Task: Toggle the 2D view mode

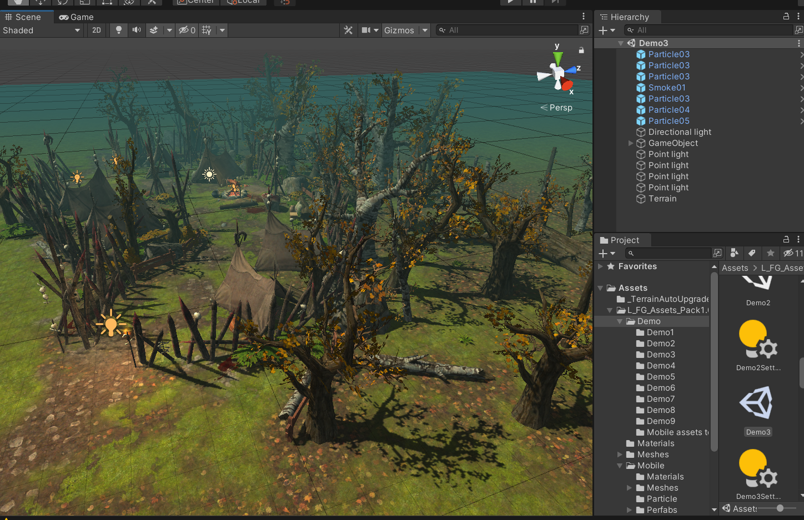Action: point(97,30)
